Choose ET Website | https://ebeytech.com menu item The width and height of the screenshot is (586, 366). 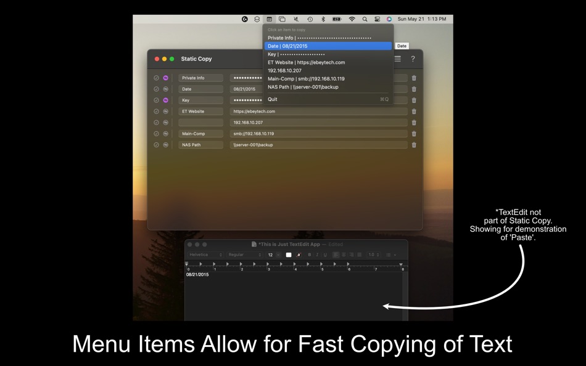(x=328, y=62)
